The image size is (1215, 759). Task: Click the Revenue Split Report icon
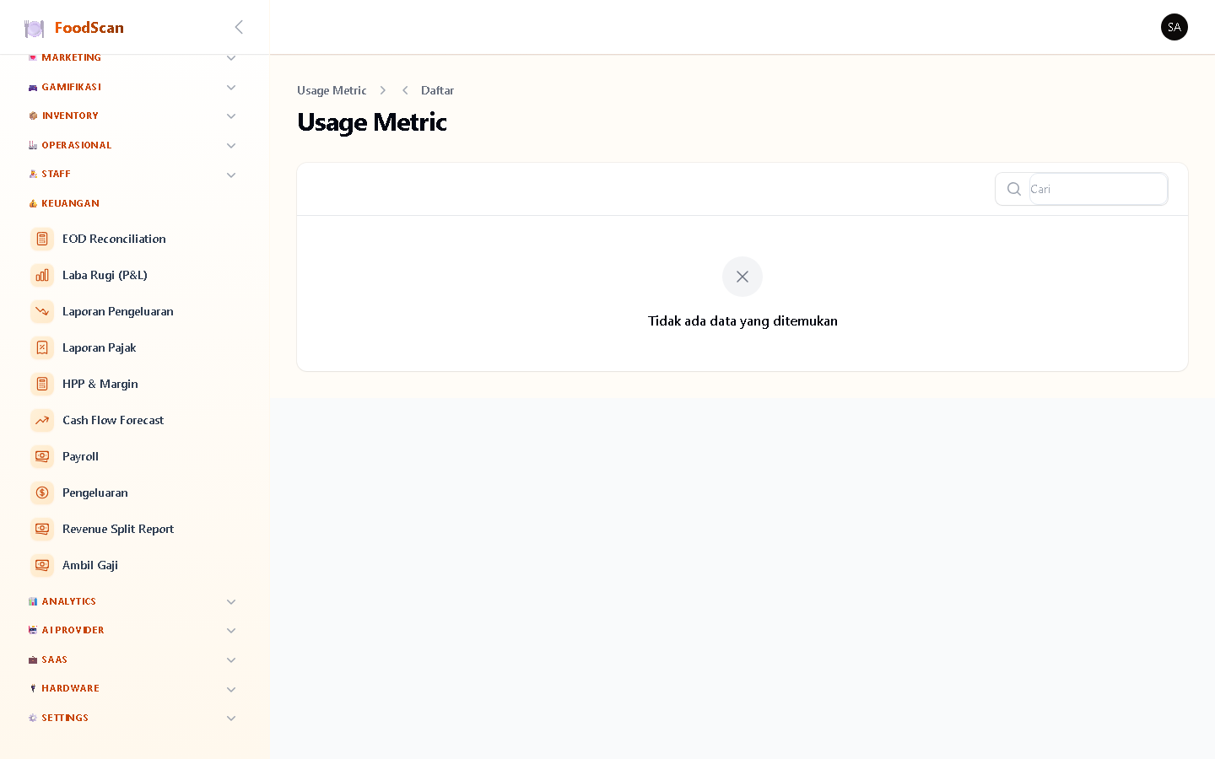(x=42, y=529)
